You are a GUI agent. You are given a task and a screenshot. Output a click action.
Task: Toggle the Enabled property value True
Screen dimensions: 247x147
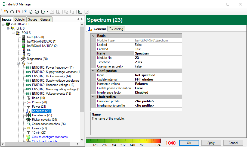158,49
